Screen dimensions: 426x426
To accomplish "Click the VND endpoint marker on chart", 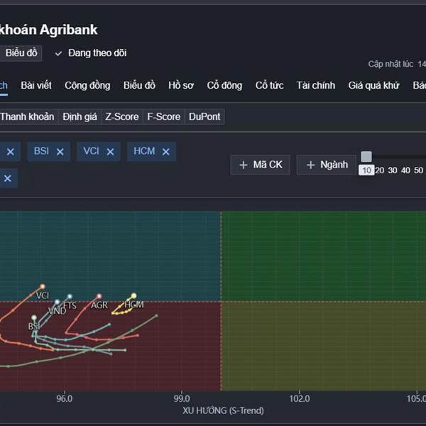I will click(x=57, y=302).
